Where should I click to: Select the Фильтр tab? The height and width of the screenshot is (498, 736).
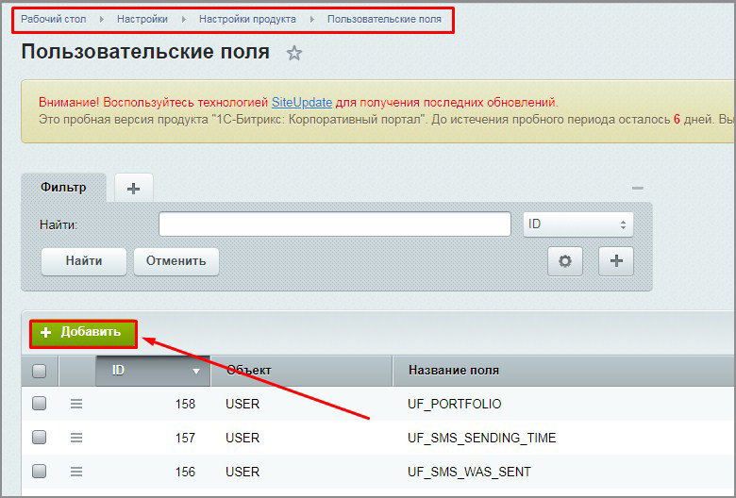point(63,188)
